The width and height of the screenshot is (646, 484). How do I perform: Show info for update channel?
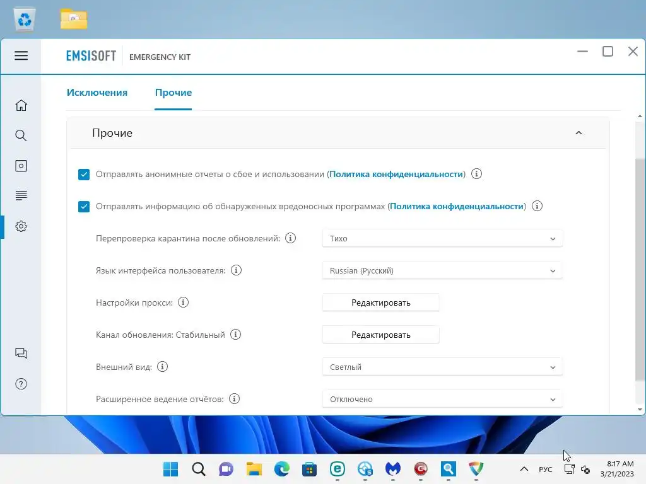pyautogui.click(x=236, y=334)
